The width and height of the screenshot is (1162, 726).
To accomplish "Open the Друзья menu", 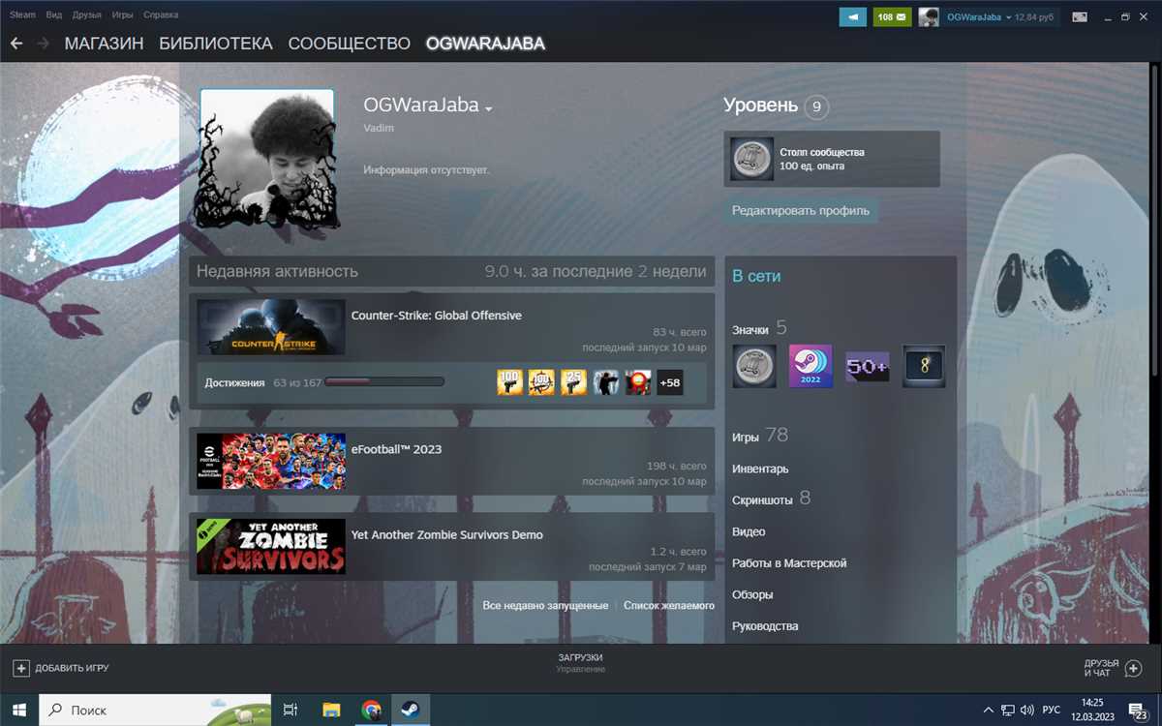I will pos(87,15).
